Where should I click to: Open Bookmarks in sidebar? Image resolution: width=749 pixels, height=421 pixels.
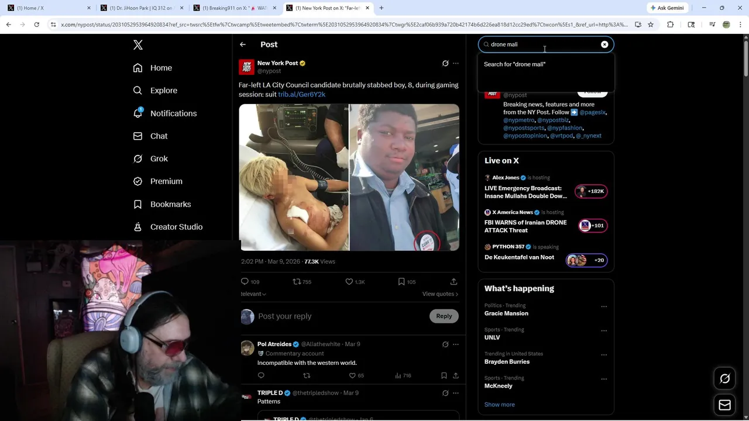[162, 204]
